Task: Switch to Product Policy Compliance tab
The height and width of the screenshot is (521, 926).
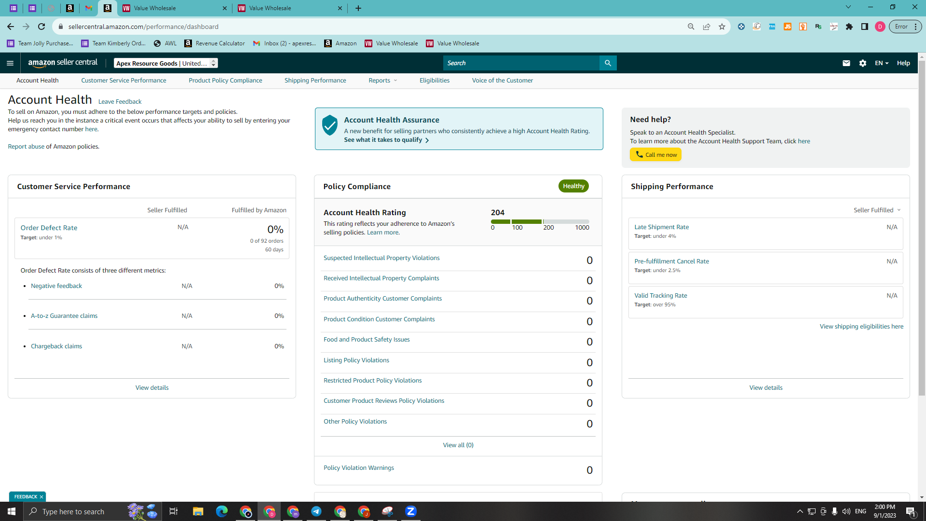Action: (225, 81)
